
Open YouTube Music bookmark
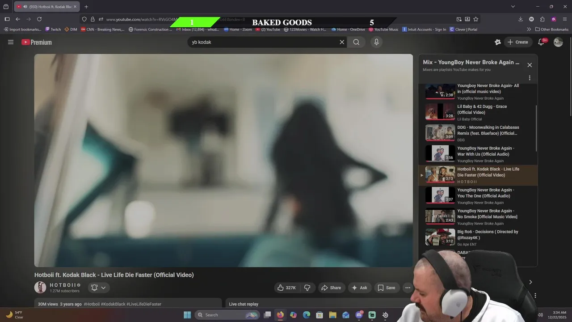pos(383,30)
